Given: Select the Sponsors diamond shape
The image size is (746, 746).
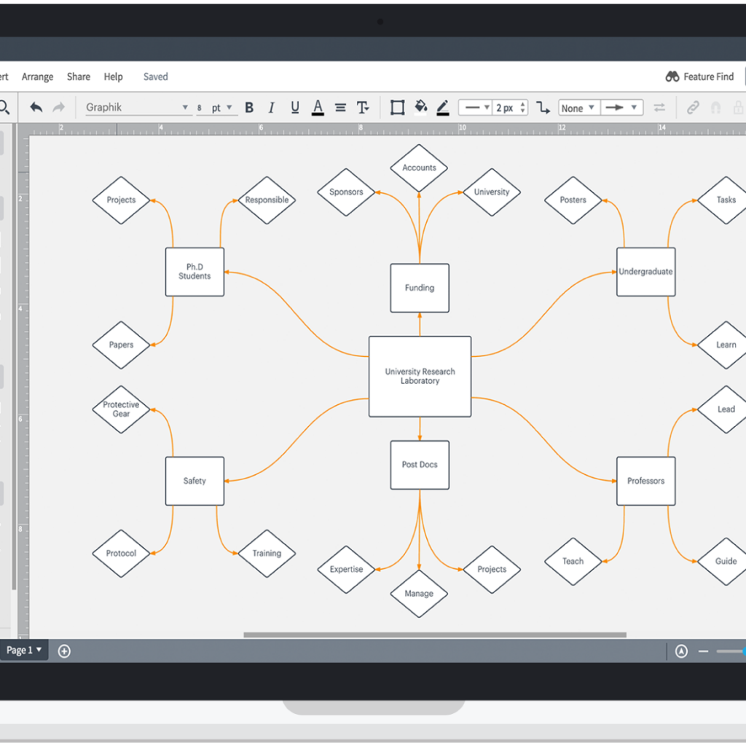Looking at the screenshot, I should pos(346,192).
